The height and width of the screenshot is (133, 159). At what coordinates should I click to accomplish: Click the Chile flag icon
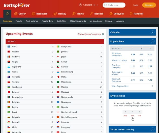(9, 127)
